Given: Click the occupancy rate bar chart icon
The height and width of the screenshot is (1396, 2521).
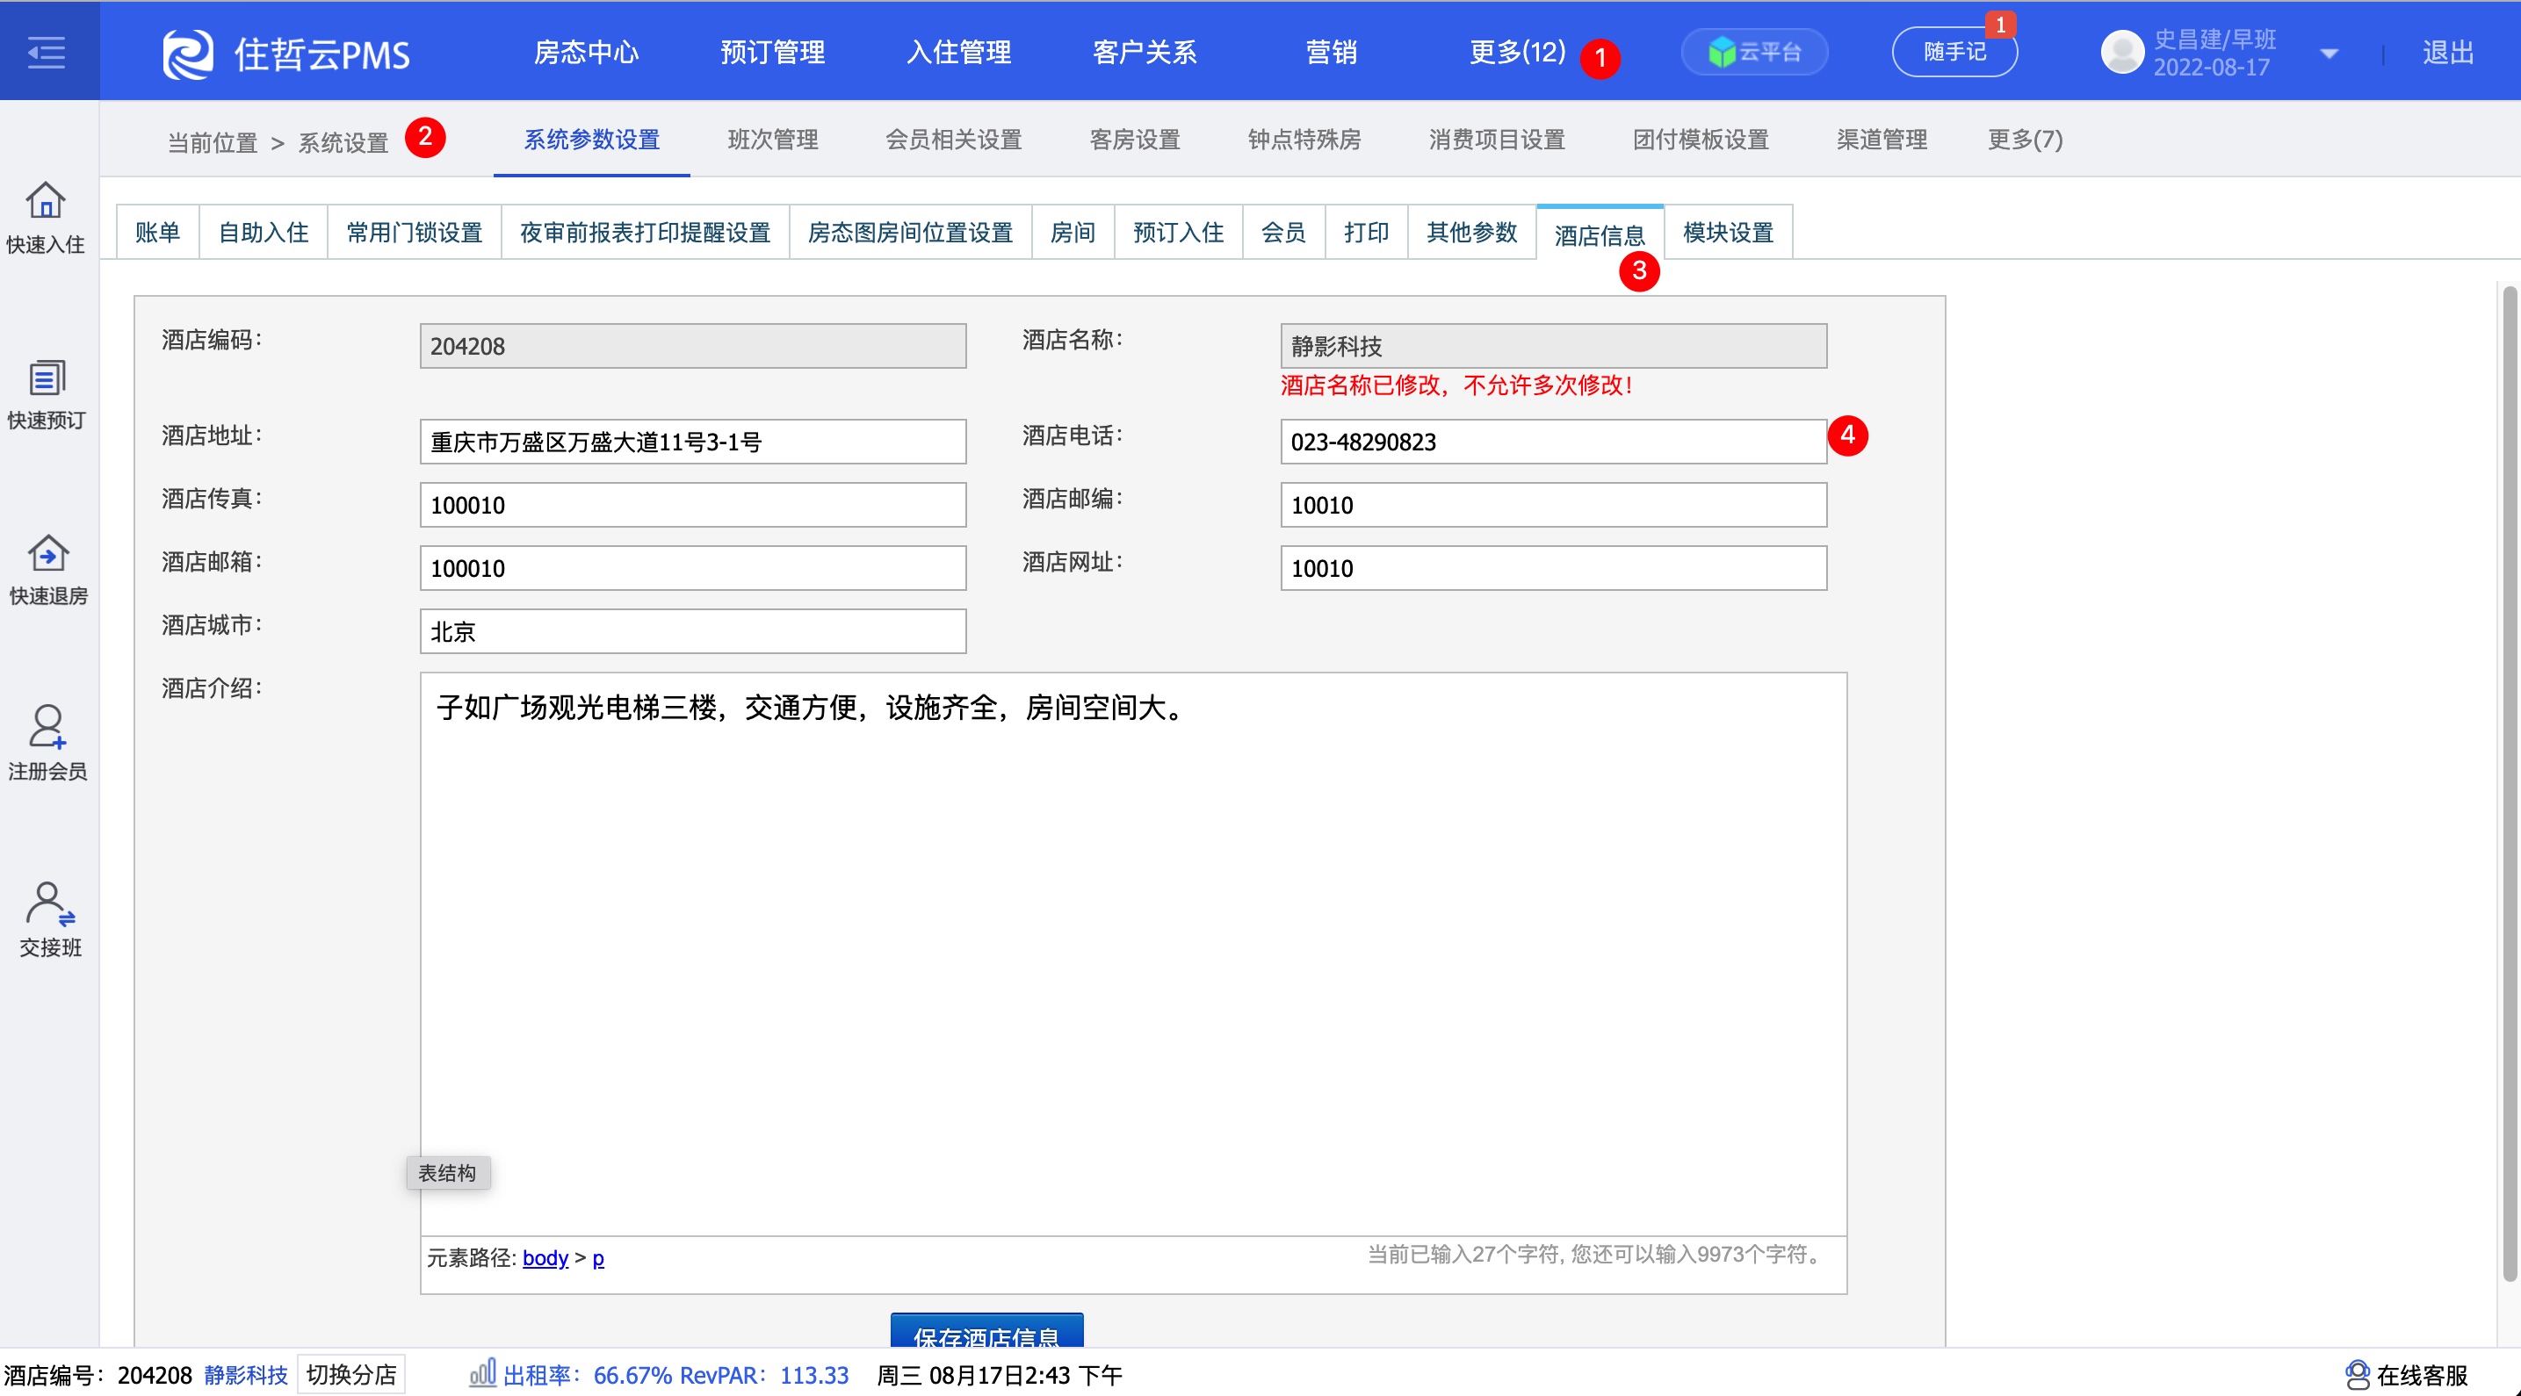Looking at the screenshot, I should pyautogui.click(x=482, y=1373).
